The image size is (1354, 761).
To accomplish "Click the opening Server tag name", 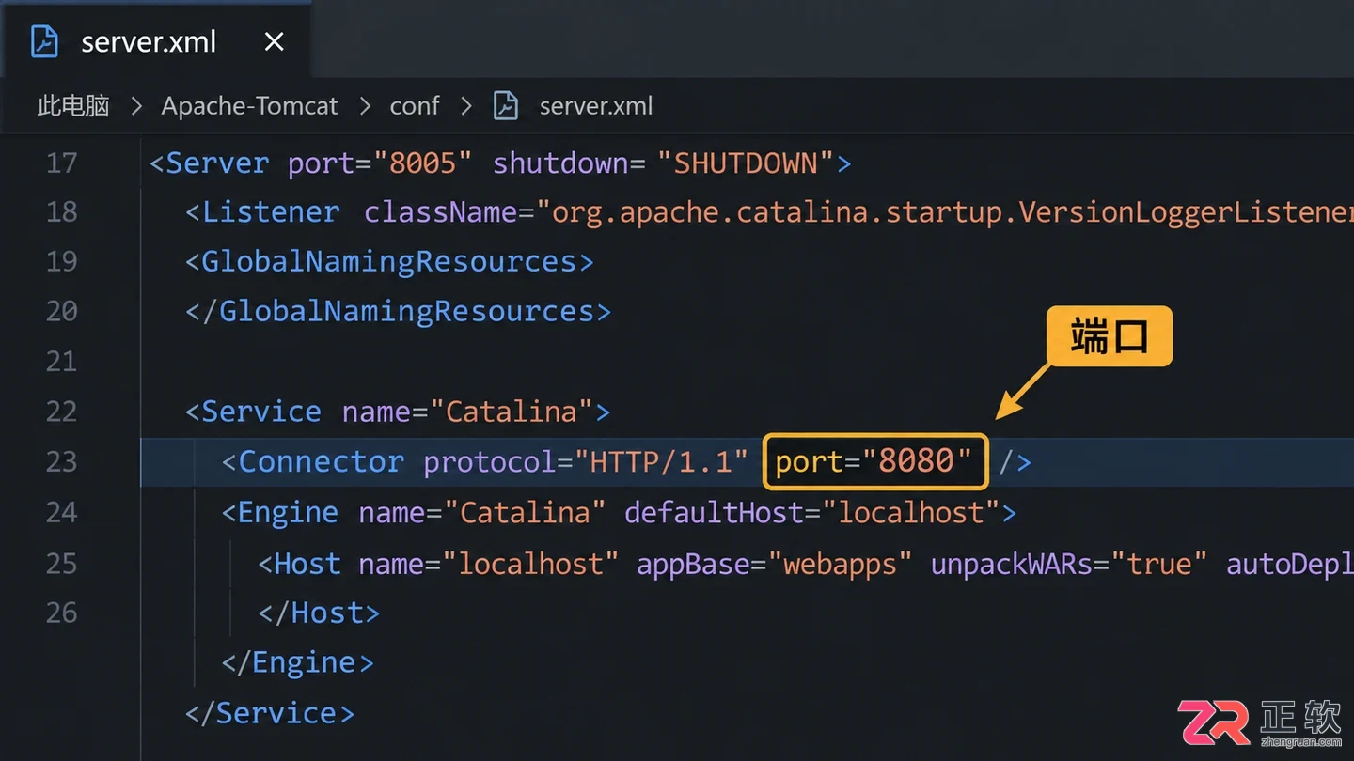I will pos(217,163).
